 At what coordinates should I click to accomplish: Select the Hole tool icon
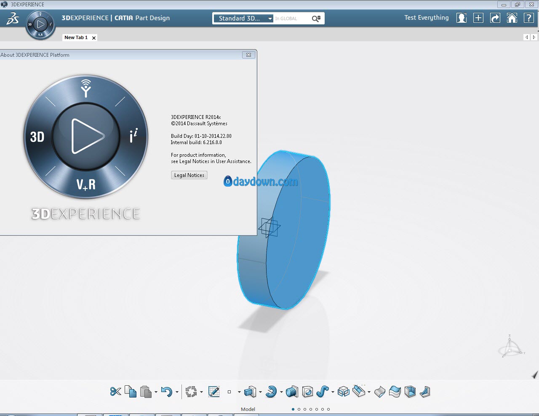click(308, 392)
